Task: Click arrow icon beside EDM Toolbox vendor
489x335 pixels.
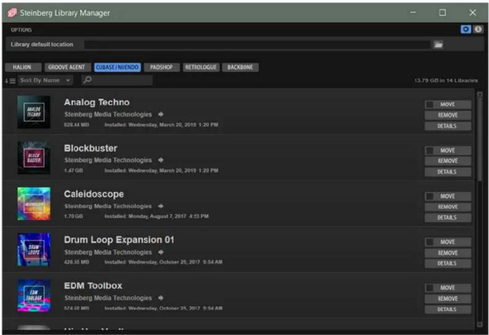Action: 161,298
